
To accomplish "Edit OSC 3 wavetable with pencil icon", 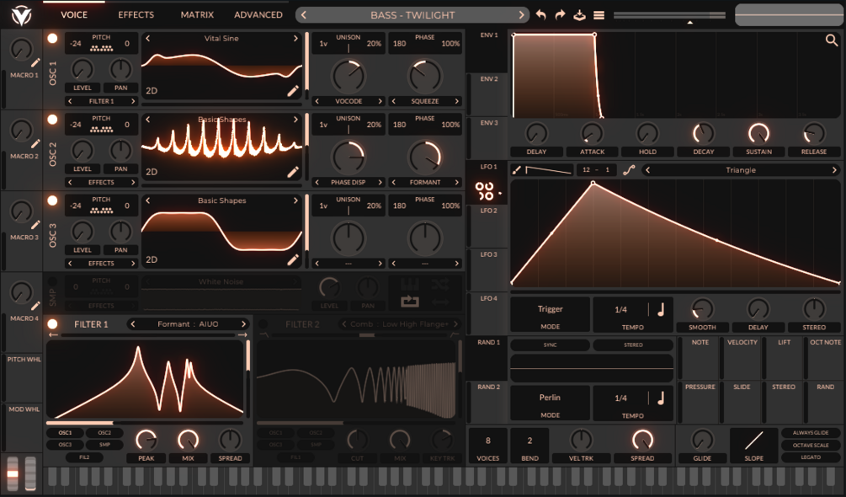I will [x=293, y=260].
